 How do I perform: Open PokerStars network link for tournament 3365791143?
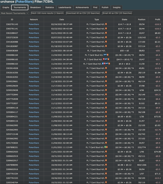pos(34,24)
